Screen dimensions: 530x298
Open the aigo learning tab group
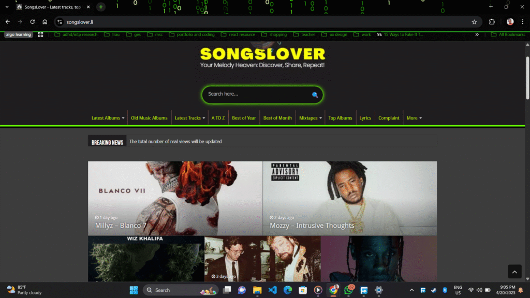tap(18, 35)
